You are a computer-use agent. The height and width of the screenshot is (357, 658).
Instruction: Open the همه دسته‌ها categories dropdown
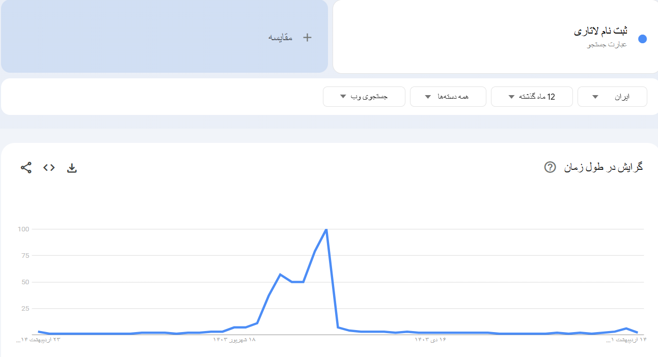(x=448, y=97)
